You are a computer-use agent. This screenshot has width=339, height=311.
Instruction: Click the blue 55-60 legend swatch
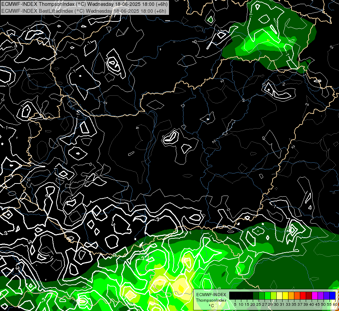coord(332,295)
